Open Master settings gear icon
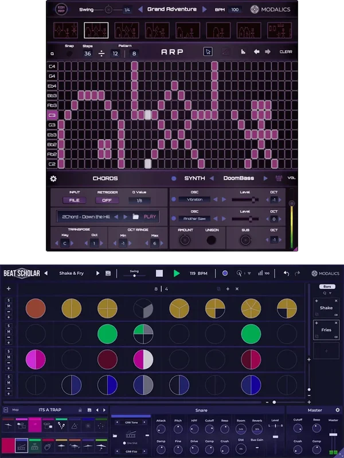Image resolution: width=344 pixels, height=458 pixels. 338,410
